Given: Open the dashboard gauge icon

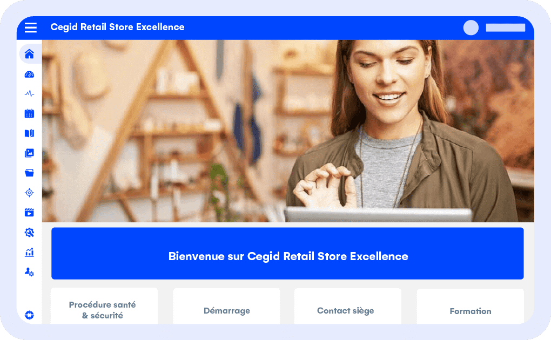Looking at the screenshot, I should [29, 74].
